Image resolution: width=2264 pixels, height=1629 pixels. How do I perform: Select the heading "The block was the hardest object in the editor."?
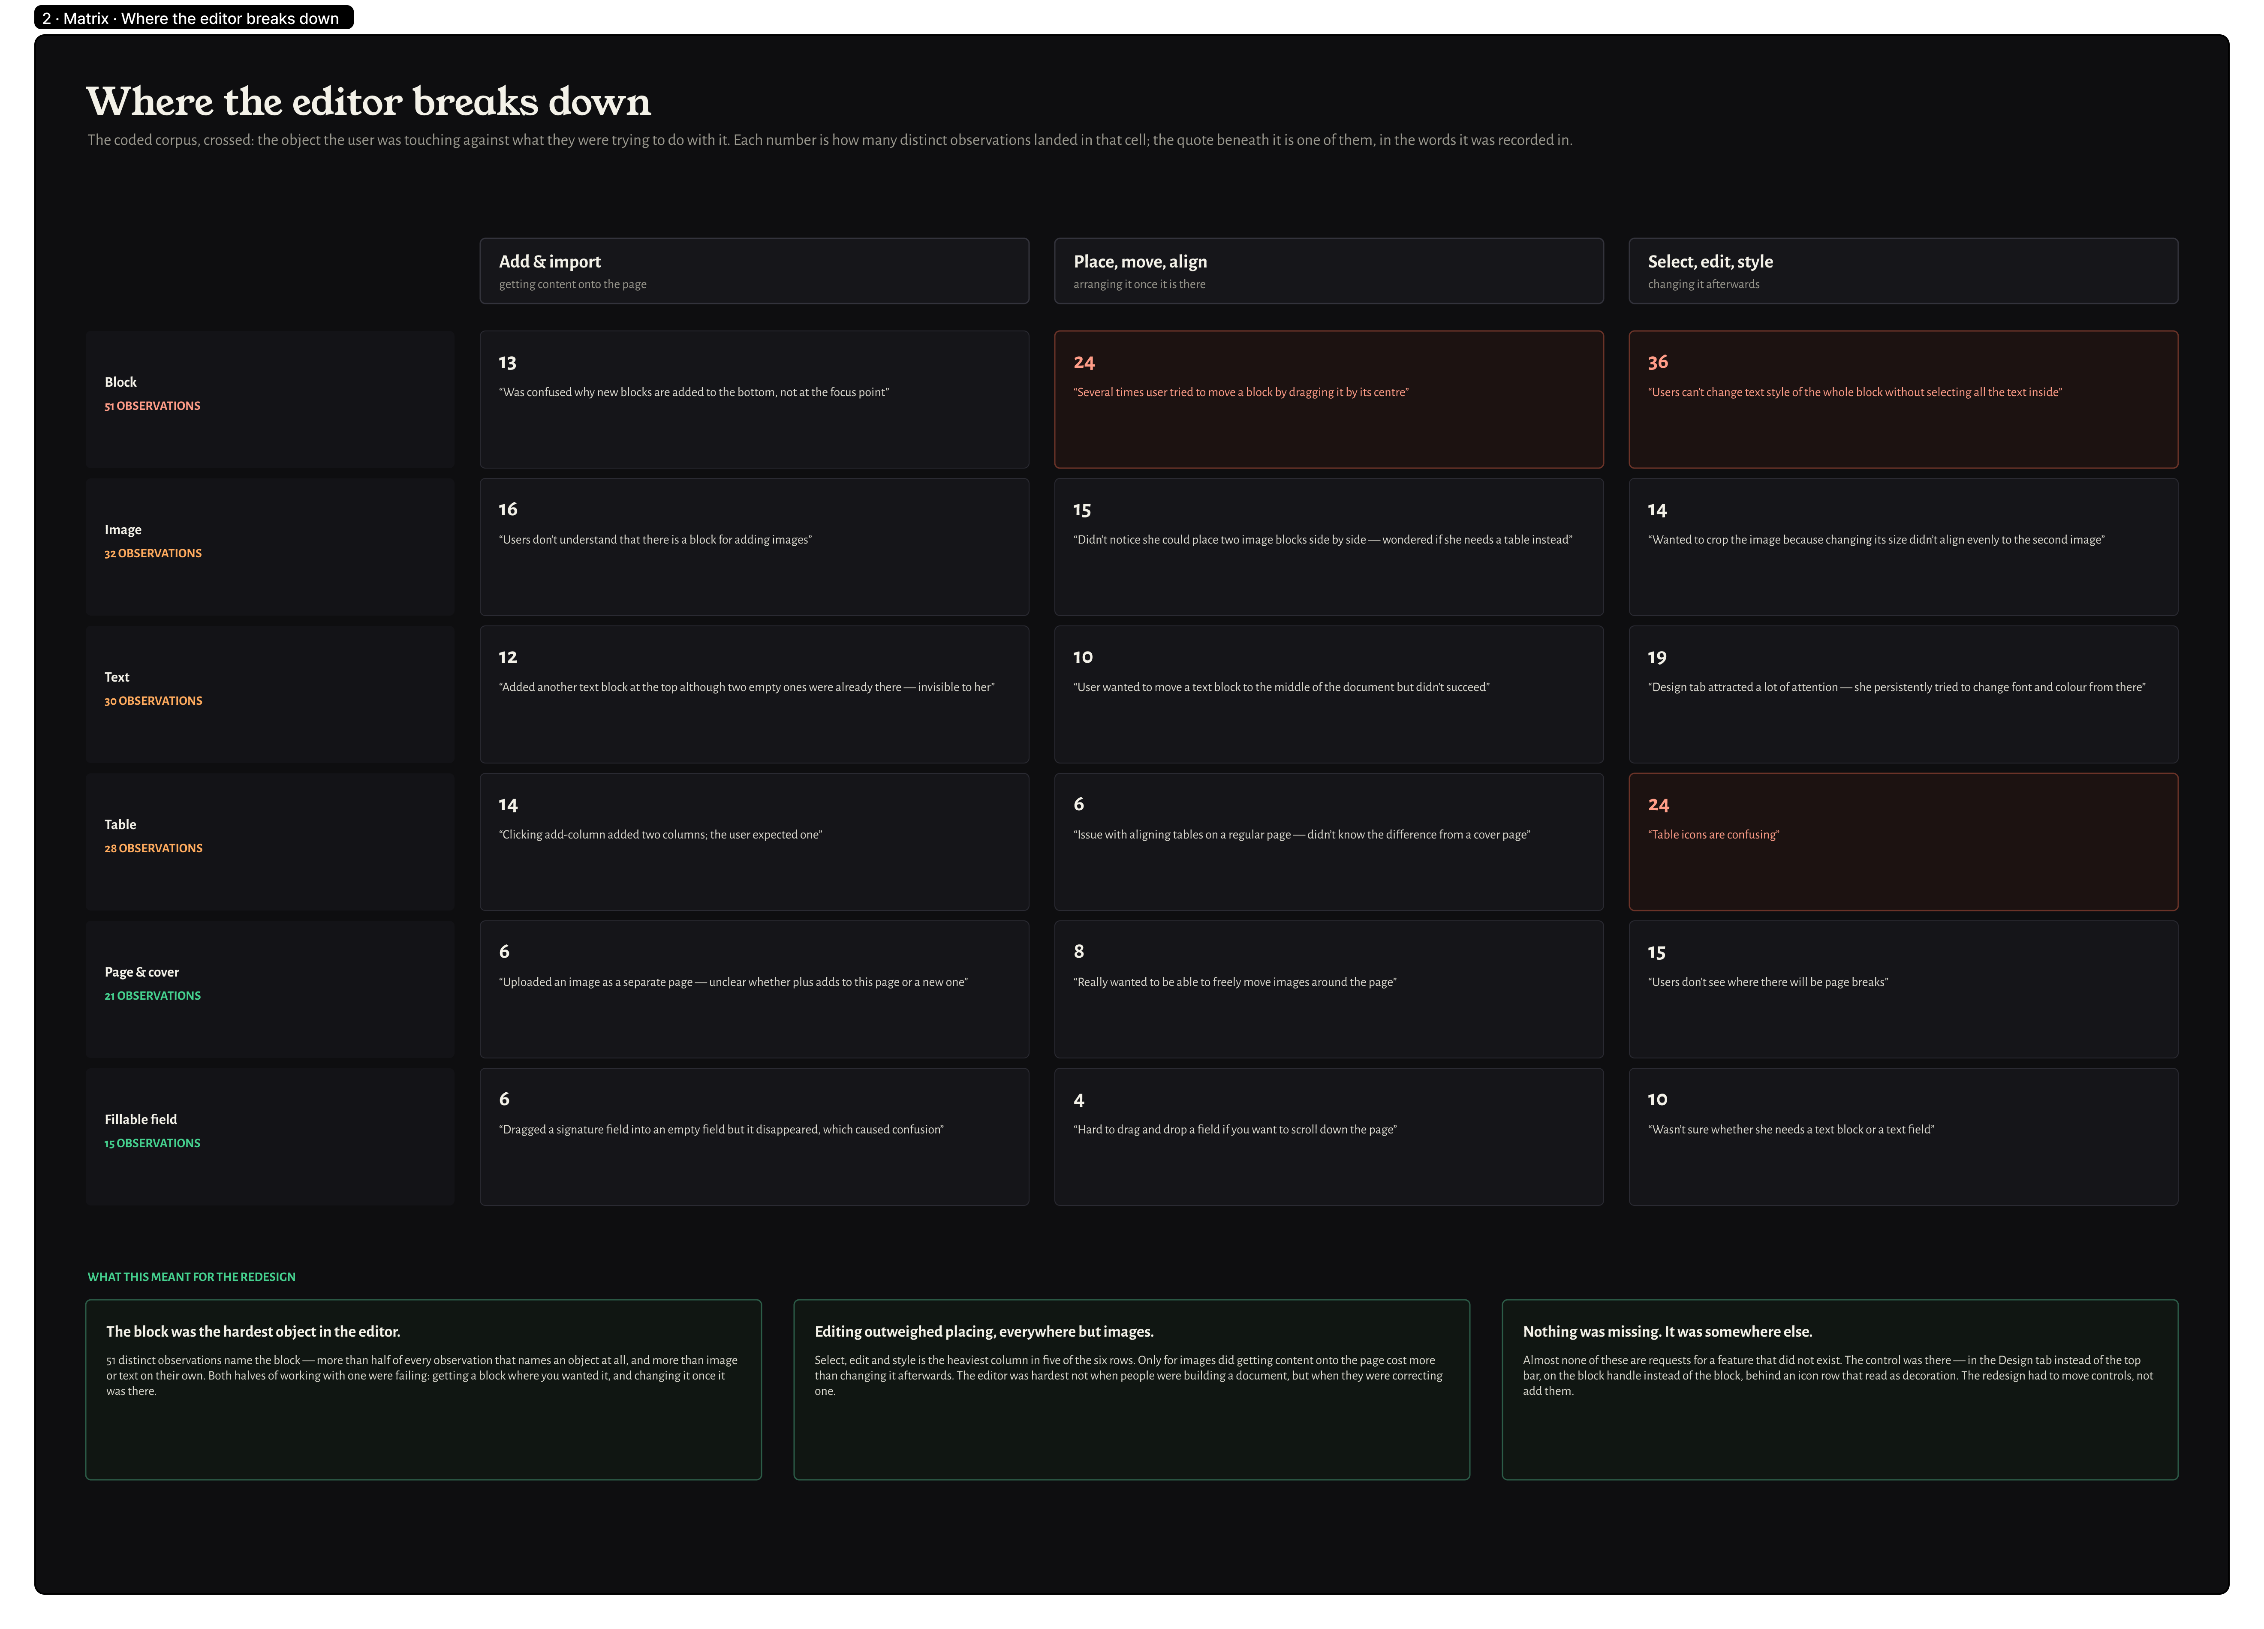pyautogui.click(x=253, y=1332)
